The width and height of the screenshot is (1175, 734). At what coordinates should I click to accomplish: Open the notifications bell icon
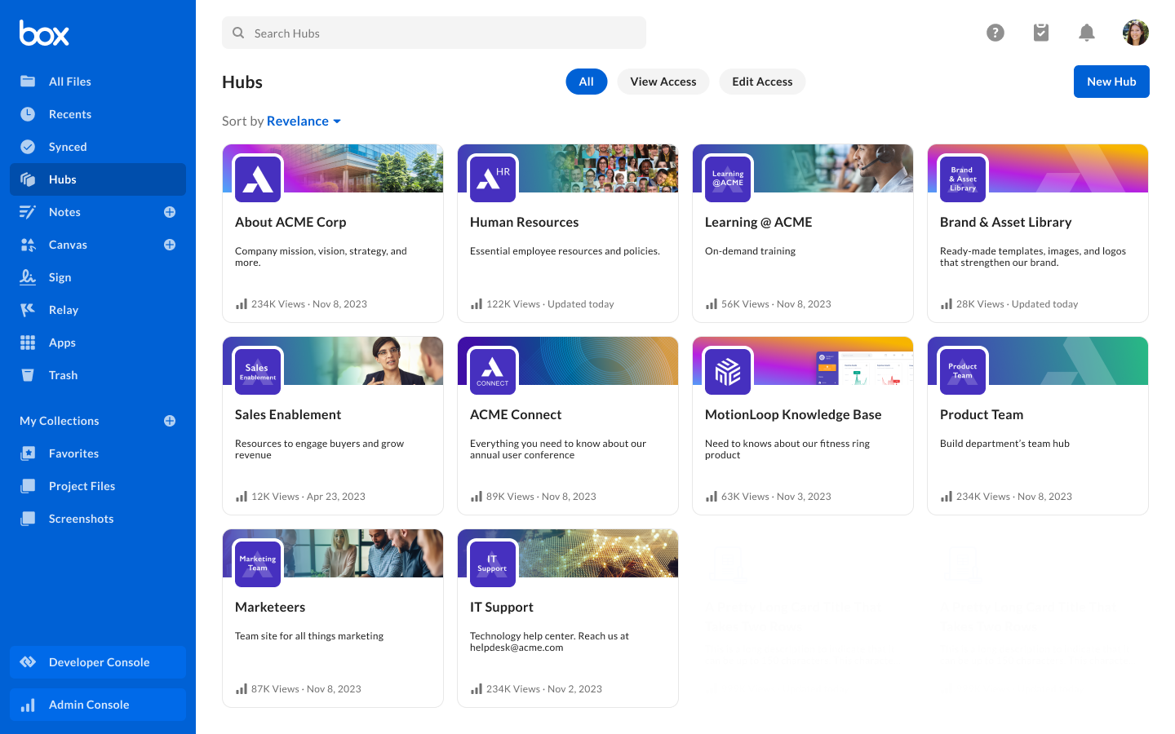pos(1086,33)
